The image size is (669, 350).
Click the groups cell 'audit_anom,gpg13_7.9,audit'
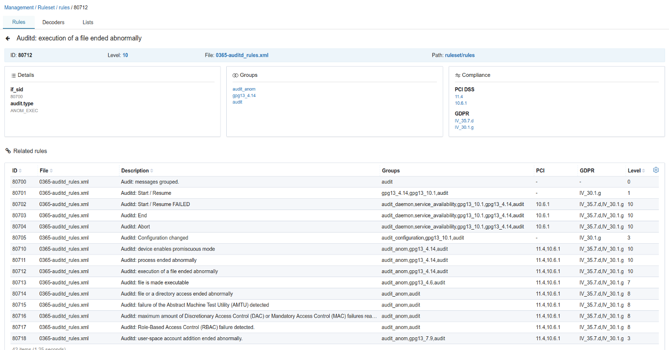pos(413,338)
